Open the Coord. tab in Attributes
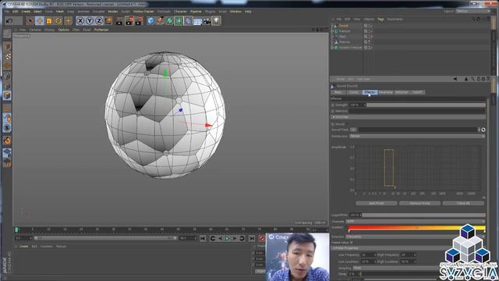The height and width of the screenshot is (281, 499). pos(353,92)
